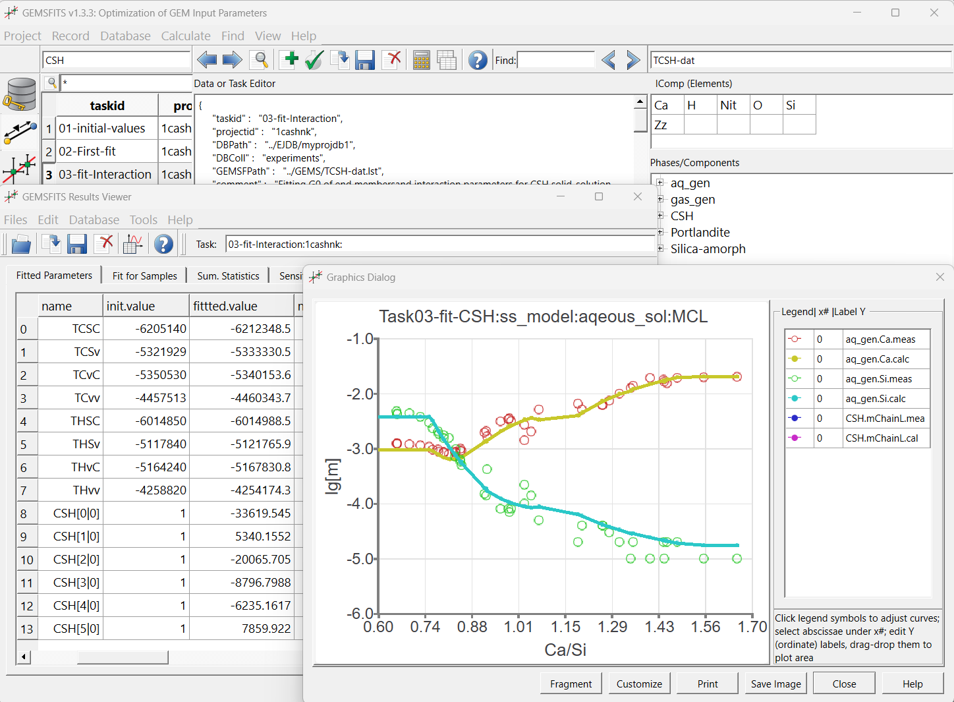Click the open folder icon in Results Viewer

click(21, 244)
